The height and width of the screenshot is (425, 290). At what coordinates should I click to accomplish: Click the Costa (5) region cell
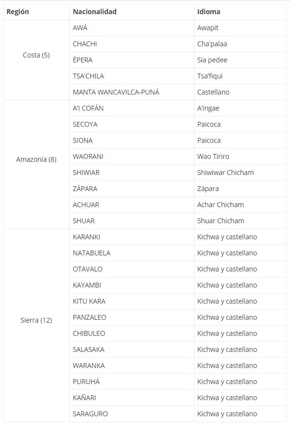[37, 60]
